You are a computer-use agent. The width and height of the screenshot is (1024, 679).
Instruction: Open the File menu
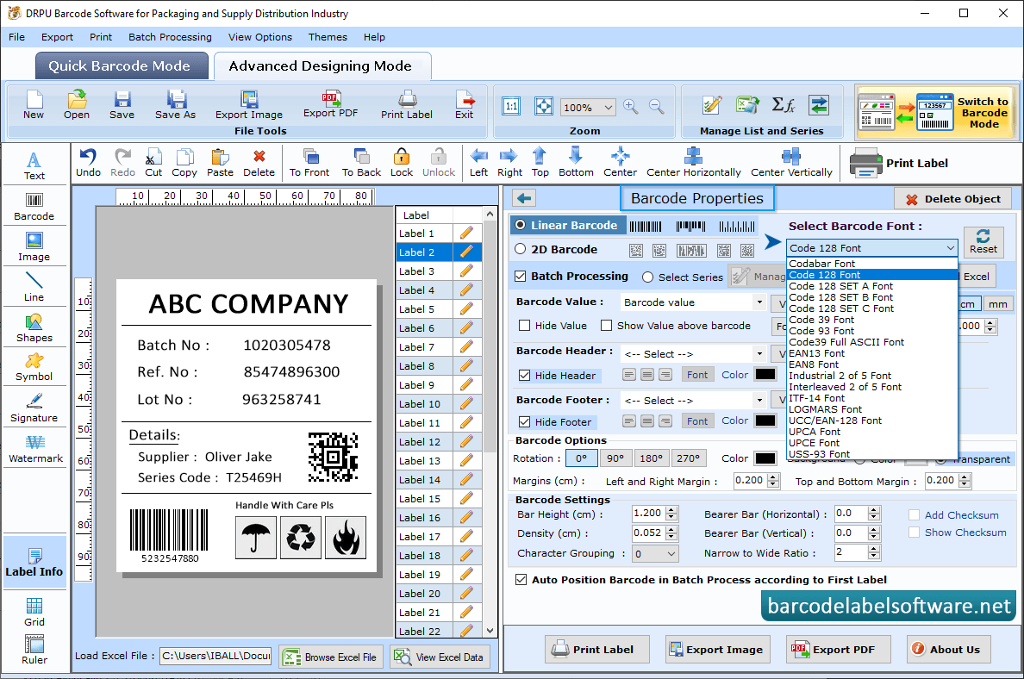click(17, 36)
